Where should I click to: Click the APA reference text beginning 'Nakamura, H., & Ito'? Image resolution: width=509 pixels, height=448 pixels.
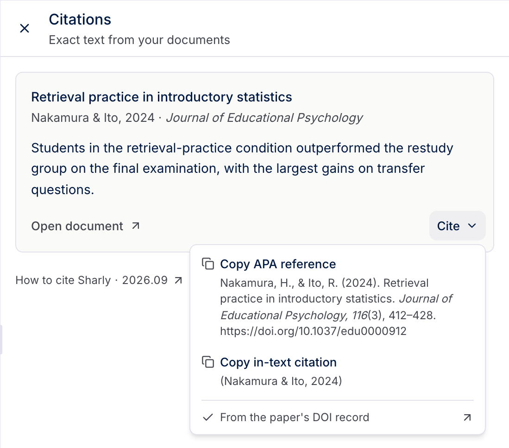coord(336,307)
